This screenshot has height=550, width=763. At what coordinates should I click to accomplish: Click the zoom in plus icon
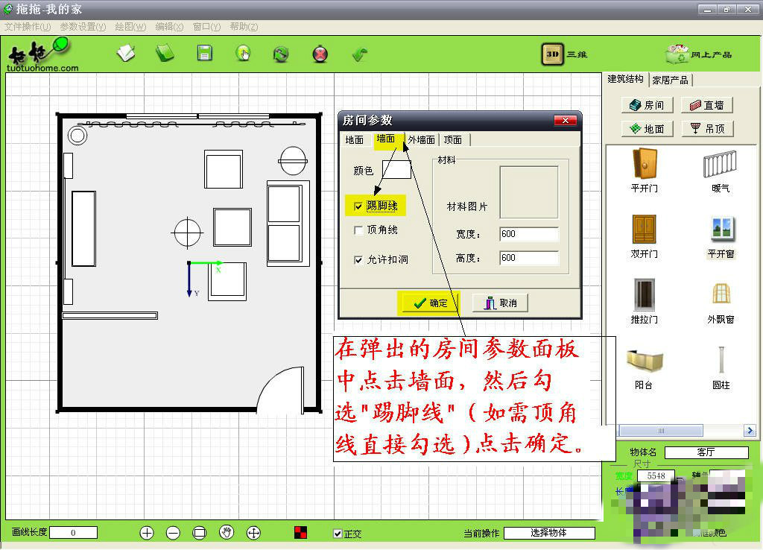(147, 533)
